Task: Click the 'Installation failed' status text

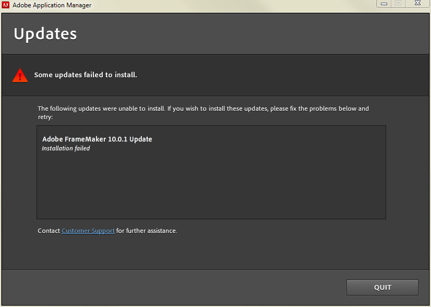Action: click(66, 149)
